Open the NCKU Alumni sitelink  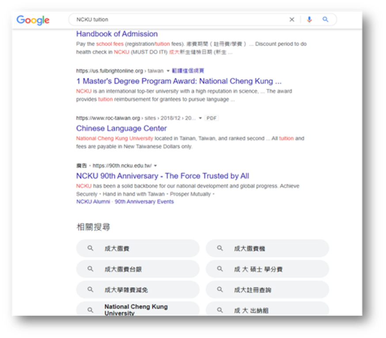coord(93,202)
